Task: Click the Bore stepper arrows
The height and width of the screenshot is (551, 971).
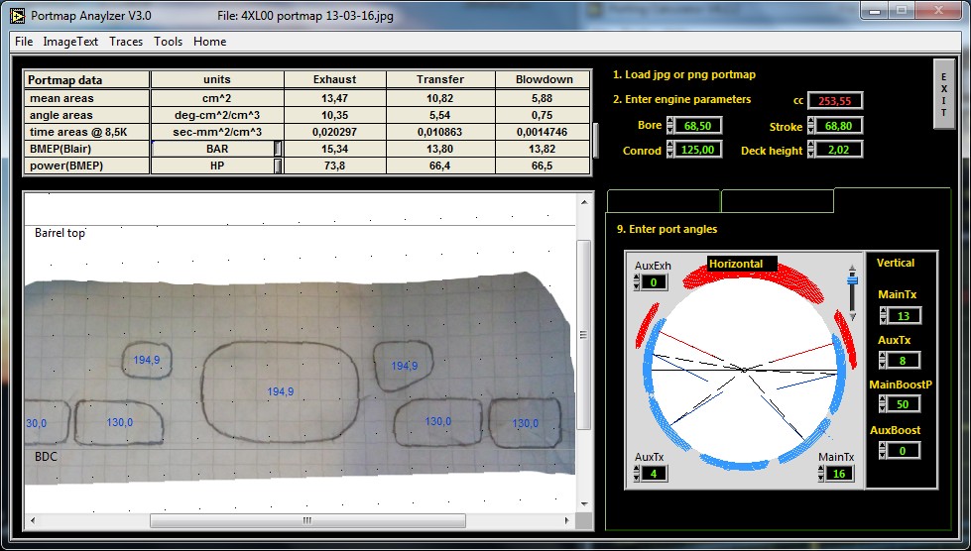Action: click(x=669, y=126)
